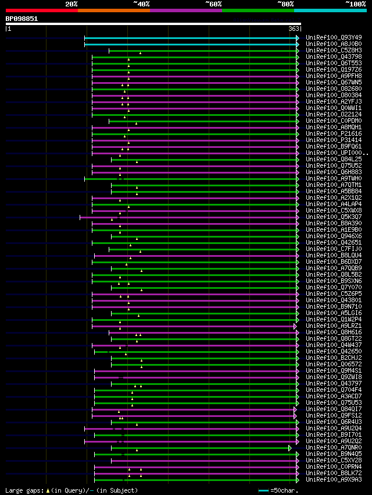Click the UniRef100_A5BB84 entry
The height and width of the screenshot is (495, 372).
coord(334,192)
